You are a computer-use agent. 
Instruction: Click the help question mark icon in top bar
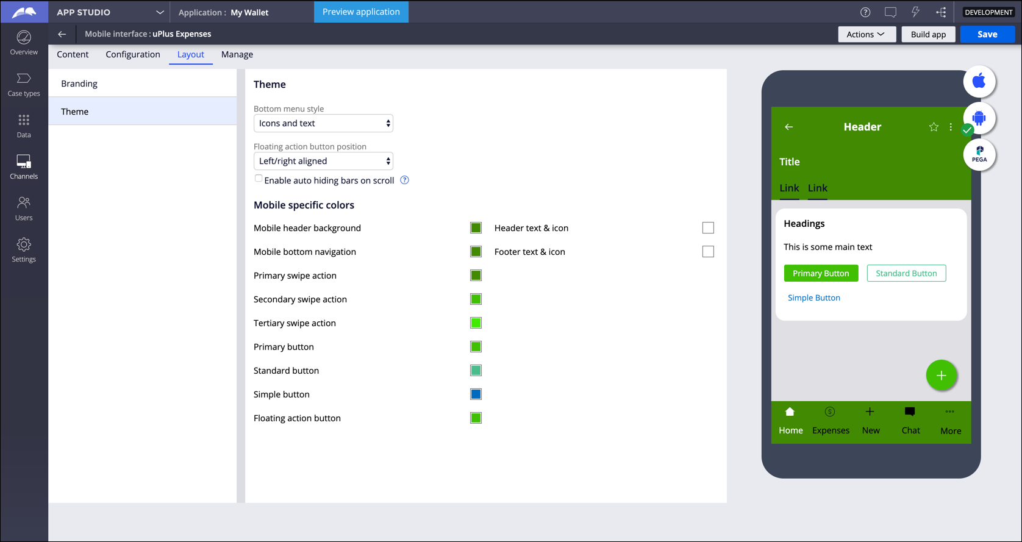[x=865, y=12]
